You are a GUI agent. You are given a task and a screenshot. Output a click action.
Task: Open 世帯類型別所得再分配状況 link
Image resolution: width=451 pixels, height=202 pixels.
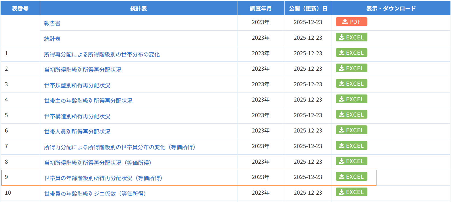pos(77,85)
